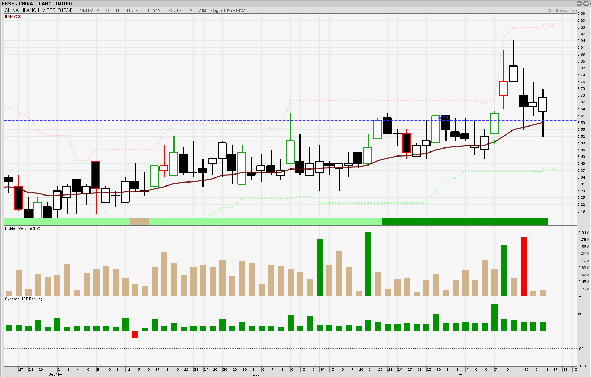Click the green up-arrow buy signal marker
This screenshot has width=591, height=377.
tap(494, 142)
